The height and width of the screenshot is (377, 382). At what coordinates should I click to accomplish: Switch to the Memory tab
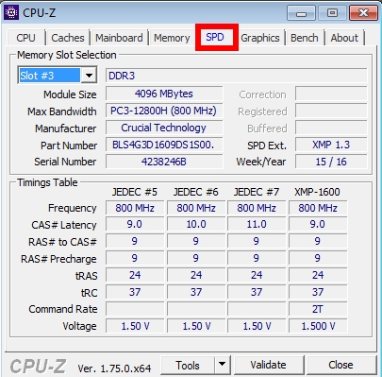click(172, 38)
